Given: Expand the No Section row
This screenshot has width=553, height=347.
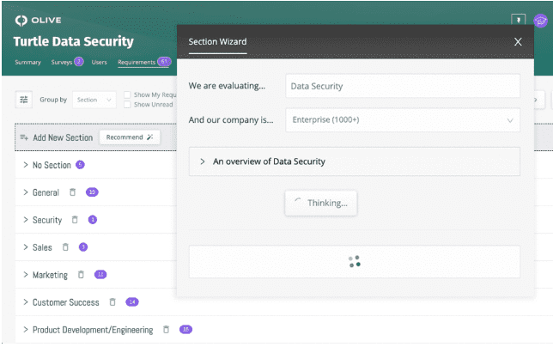Looking at the screenshot, I should coord(26,165).
